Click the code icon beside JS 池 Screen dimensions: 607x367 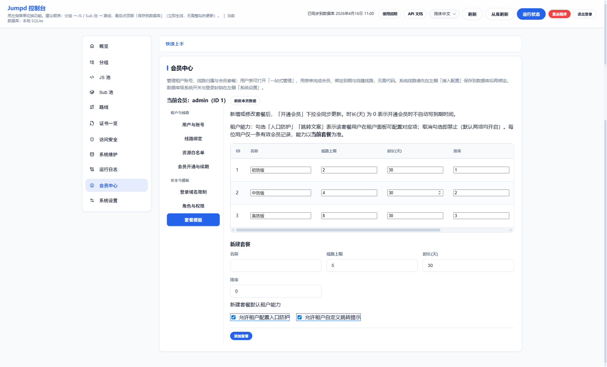[x=92, y=77]
